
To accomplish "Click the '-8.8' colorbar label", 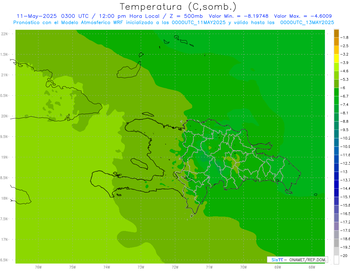I will pos(344,121).
